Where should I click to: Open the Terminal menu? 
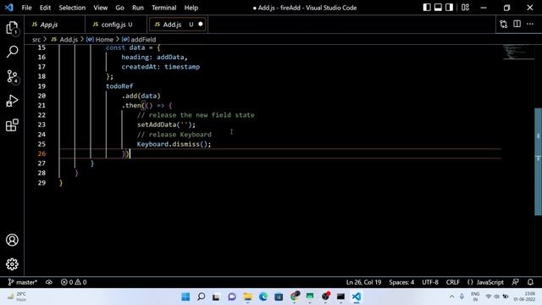[163, 8]
